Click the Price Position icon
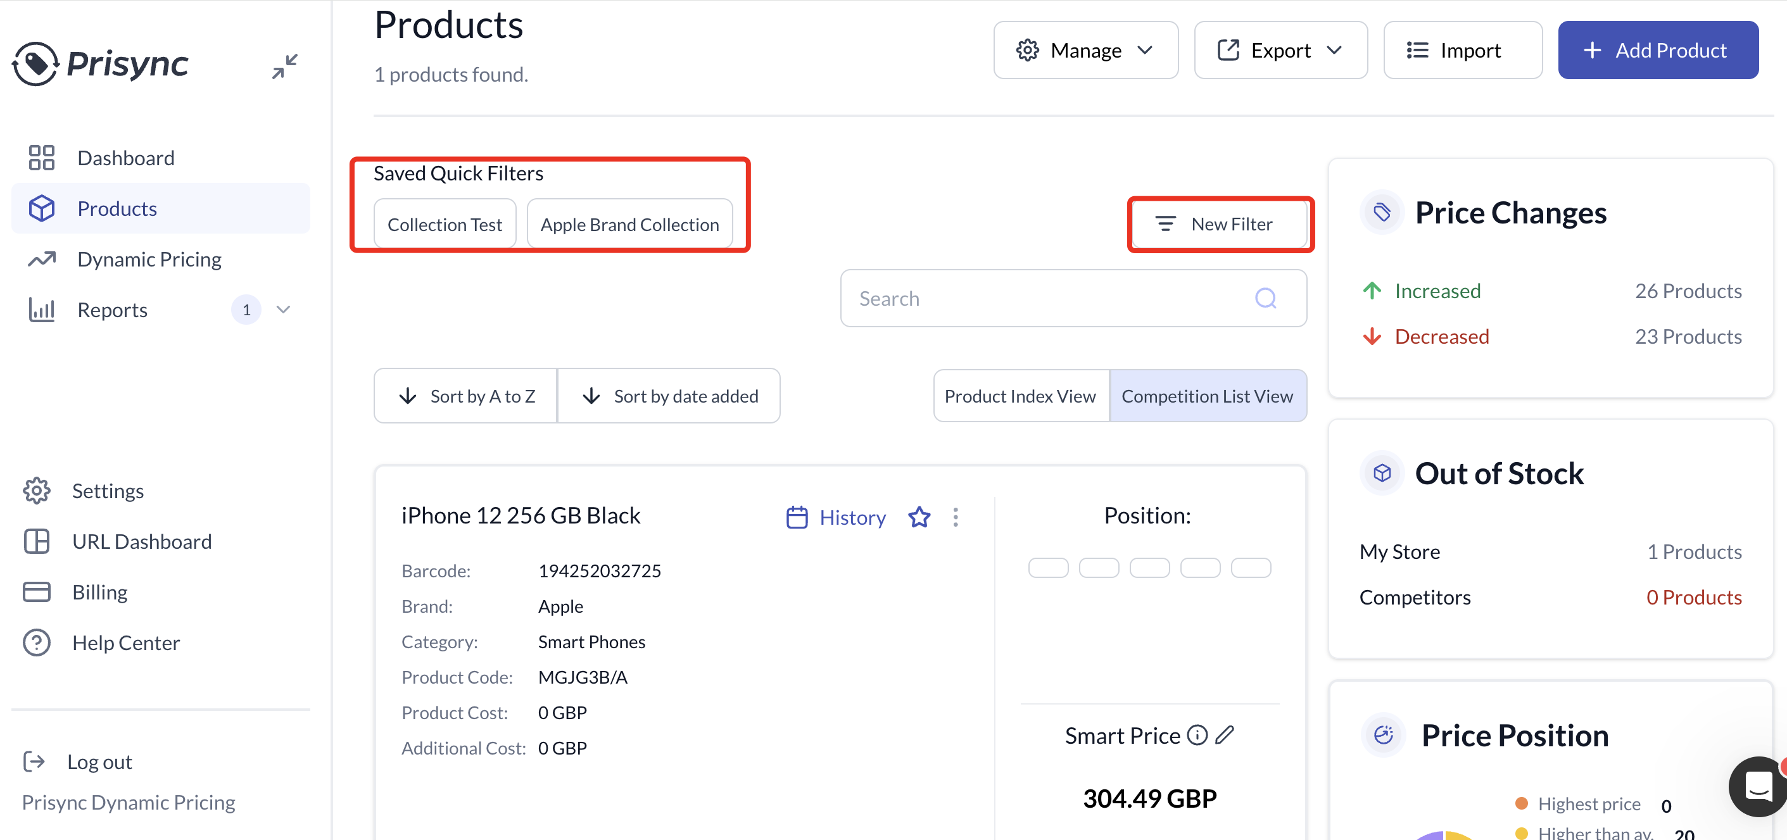The height and width of the screenshot is (840, 1787). point(1383,734)
